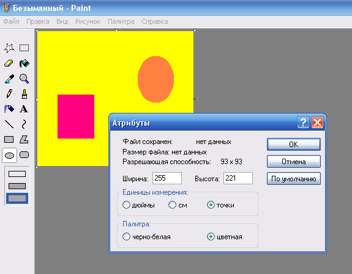Image resolution: width=352 pixels, height=274 pixels.
Task: Click the Файл сохранен label
Action: coord(148,142)
